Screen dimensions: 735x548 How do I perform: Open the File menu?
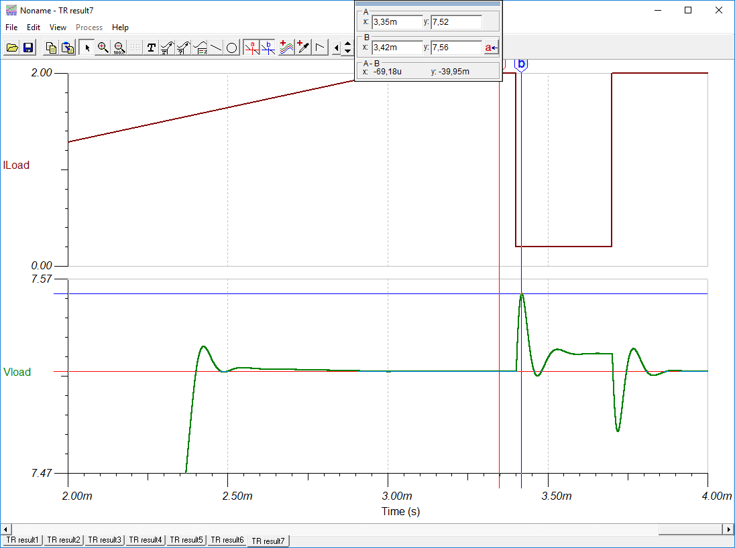tap(11, 27)
